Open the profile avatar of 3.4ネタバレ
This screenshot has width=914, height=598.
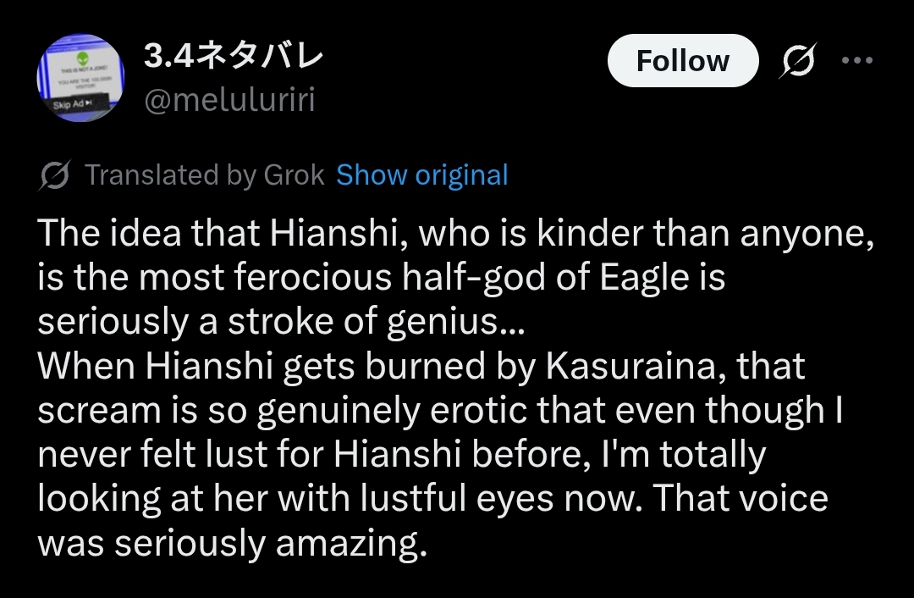tap(80, 78)
